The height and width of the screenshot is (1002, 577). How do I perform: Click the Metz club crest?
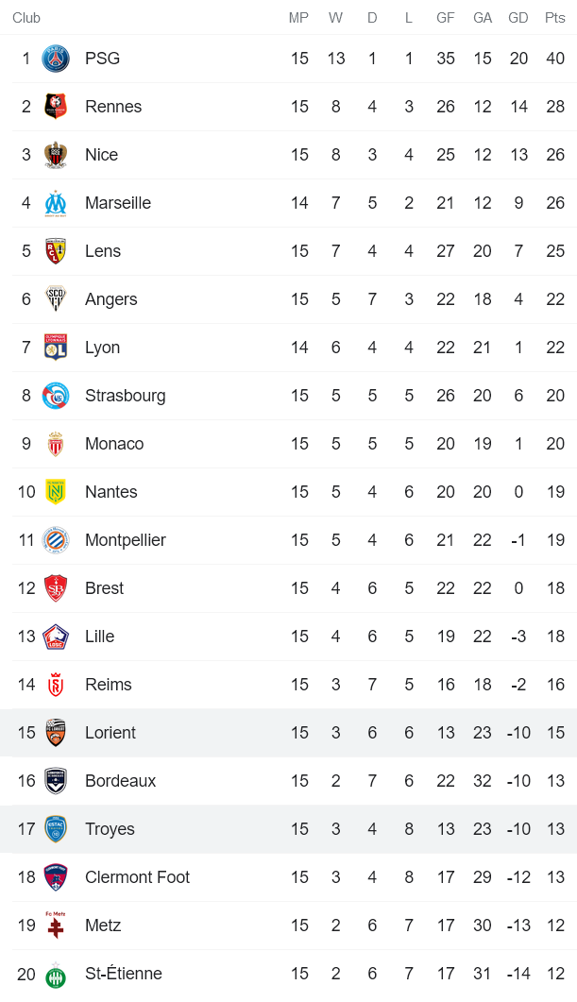[x=56, y=926]
